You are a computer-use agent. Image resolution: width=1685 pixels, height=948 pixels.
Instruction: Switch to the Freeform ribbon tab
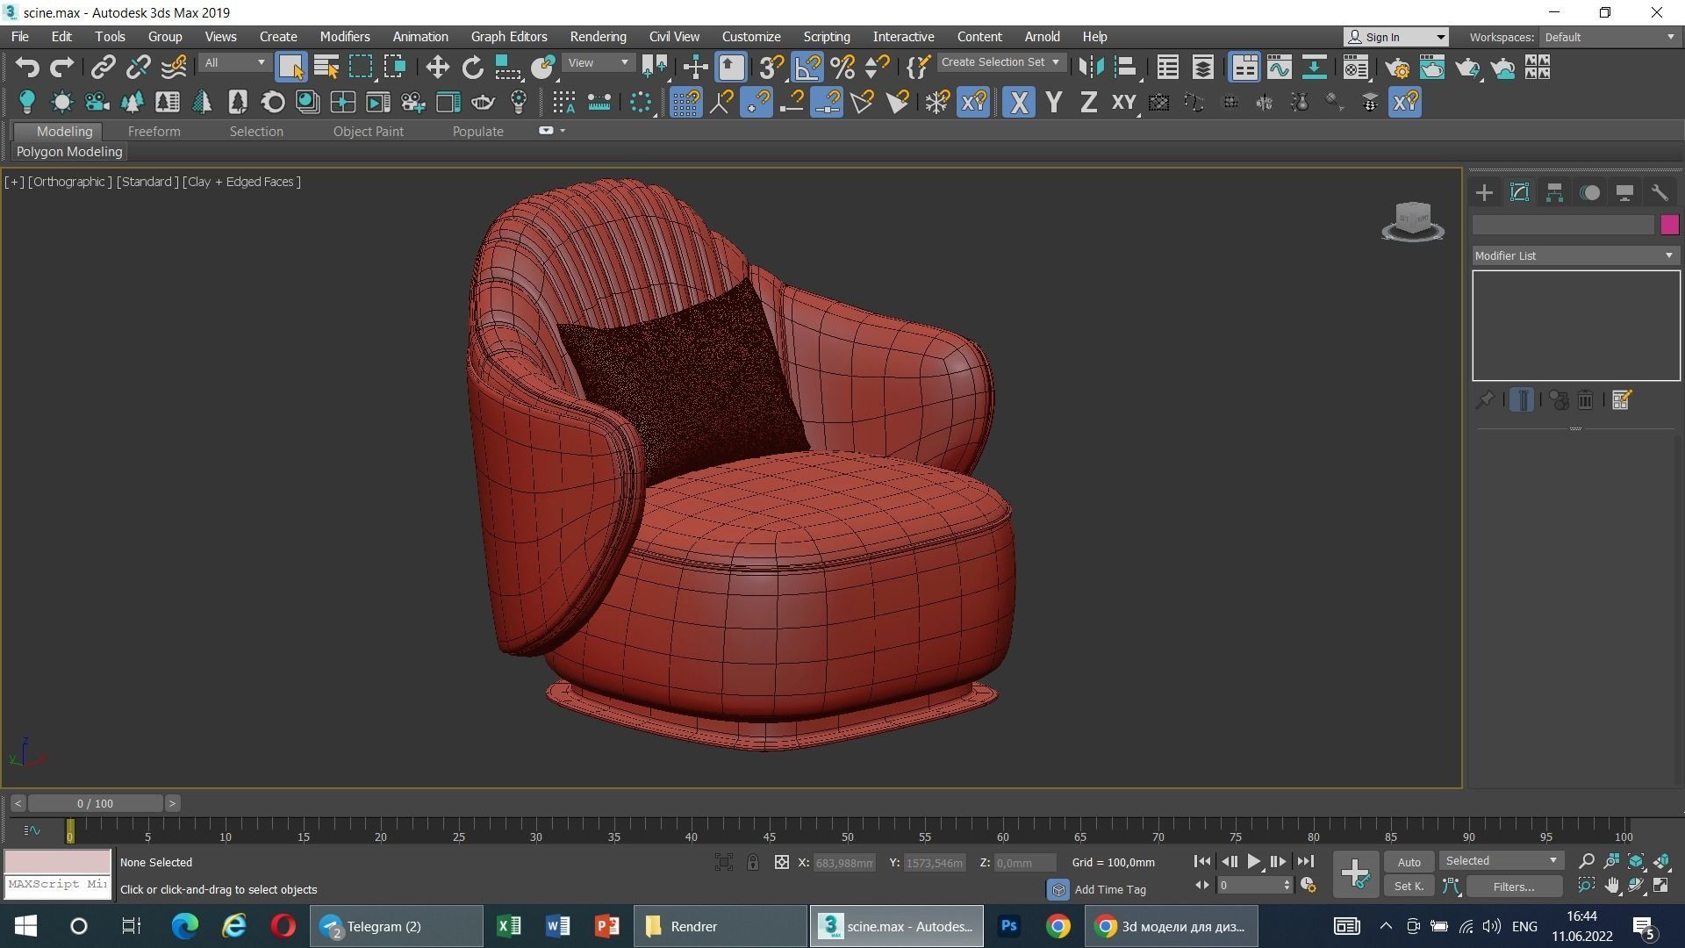point(154,131)
